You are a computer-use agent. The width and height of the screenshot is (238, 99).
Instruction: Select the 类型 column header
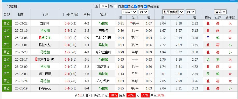[x=7, y=14]
